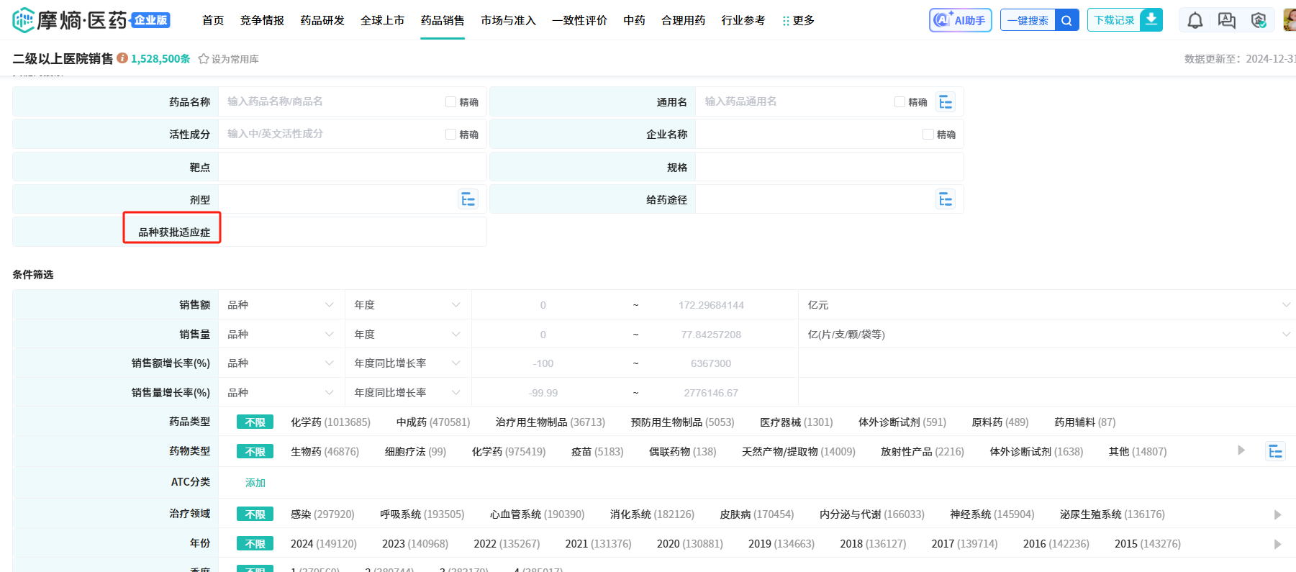
Task: Click 添加 link in ATC分类 row
Action: [255, 483]
